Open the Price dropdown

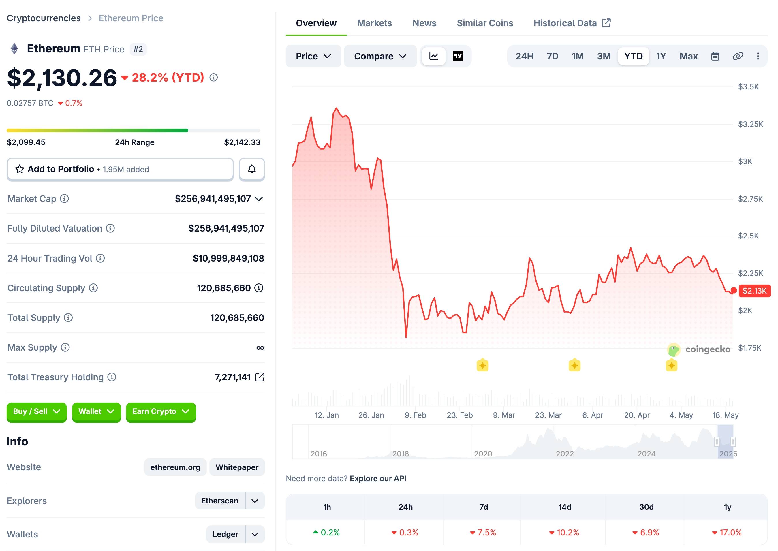click(313, 56)
